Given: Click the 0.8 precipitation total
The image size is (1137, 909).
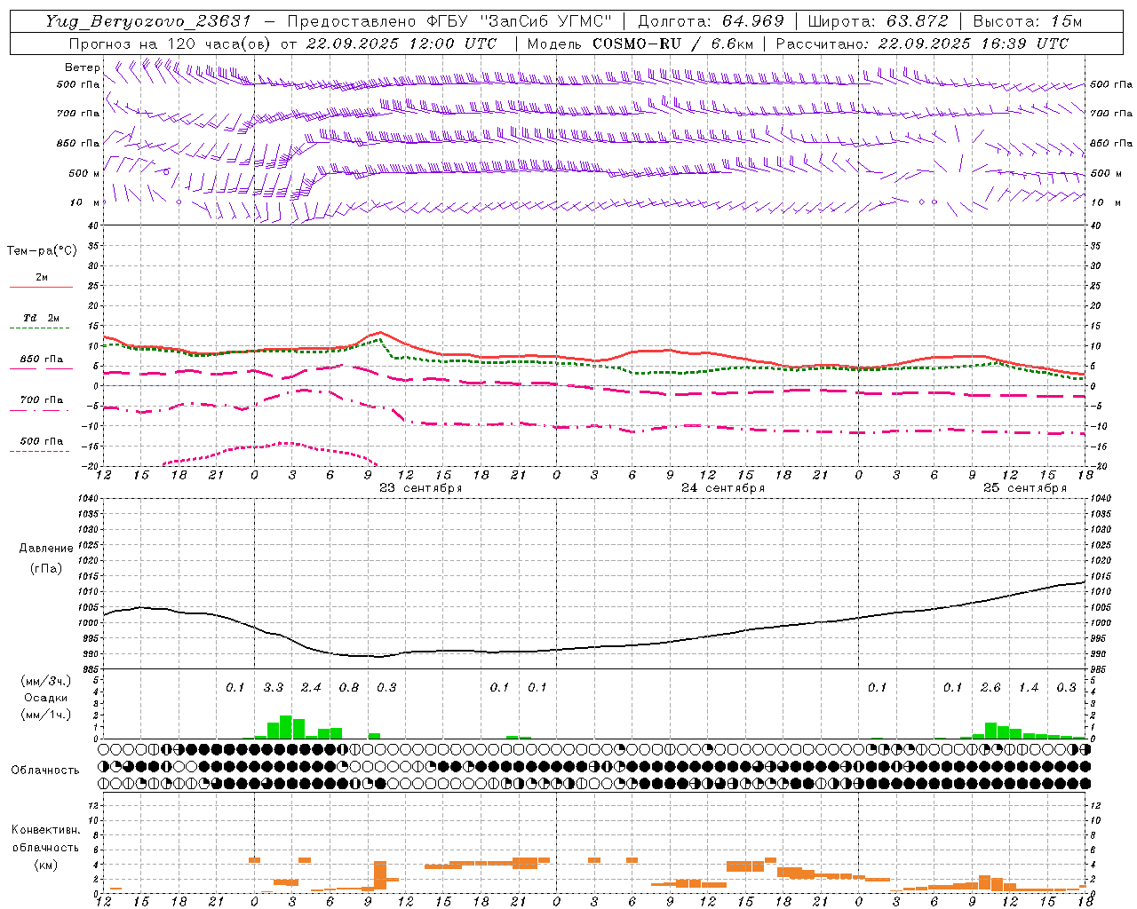Looking at the screenshot, I should coord(349,688).
